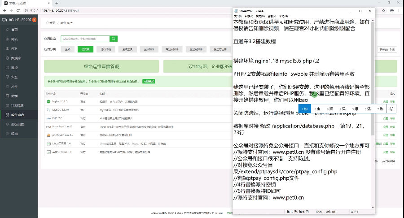Click the Nginx 1.18.0 name in the list
404x218 pixels.
pos(60,102)
